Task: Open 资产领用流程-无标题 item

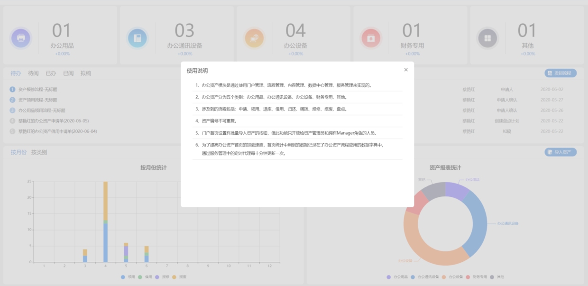Action: point(38,100)
